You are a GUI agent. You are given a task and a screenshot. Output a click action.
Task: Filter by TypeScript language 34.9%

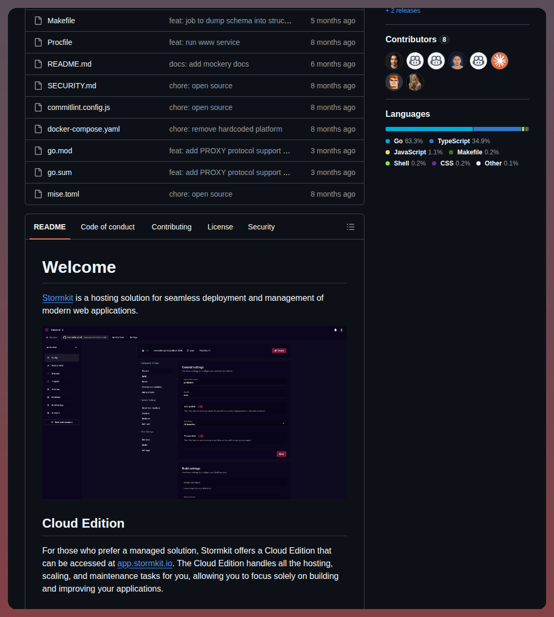pos(459,141)
